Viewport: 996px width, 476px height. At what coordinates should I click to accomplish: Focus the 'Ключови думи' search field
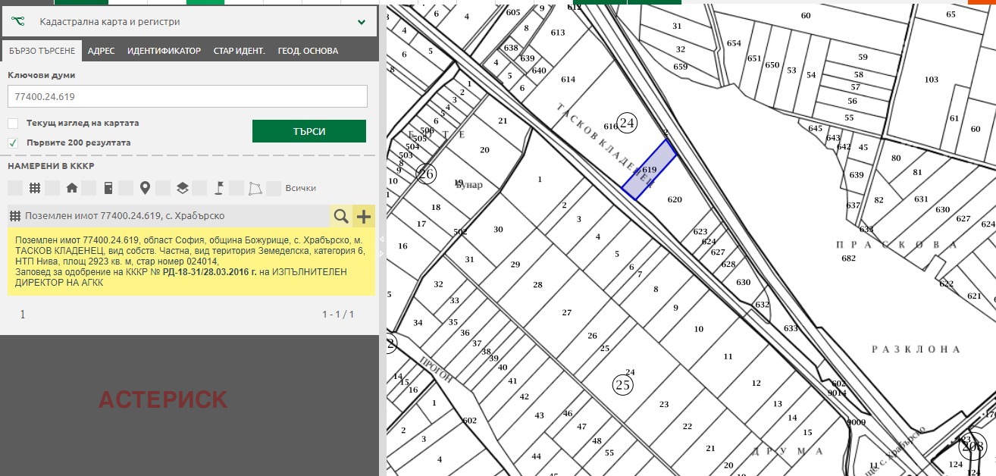tap(187, 97)
